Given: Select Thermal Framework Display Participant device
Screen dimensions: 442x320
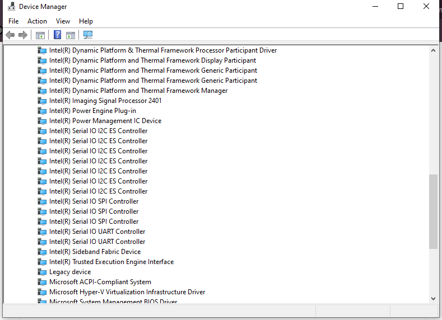Looking at the screenshot, I should [x=152, y=60].
